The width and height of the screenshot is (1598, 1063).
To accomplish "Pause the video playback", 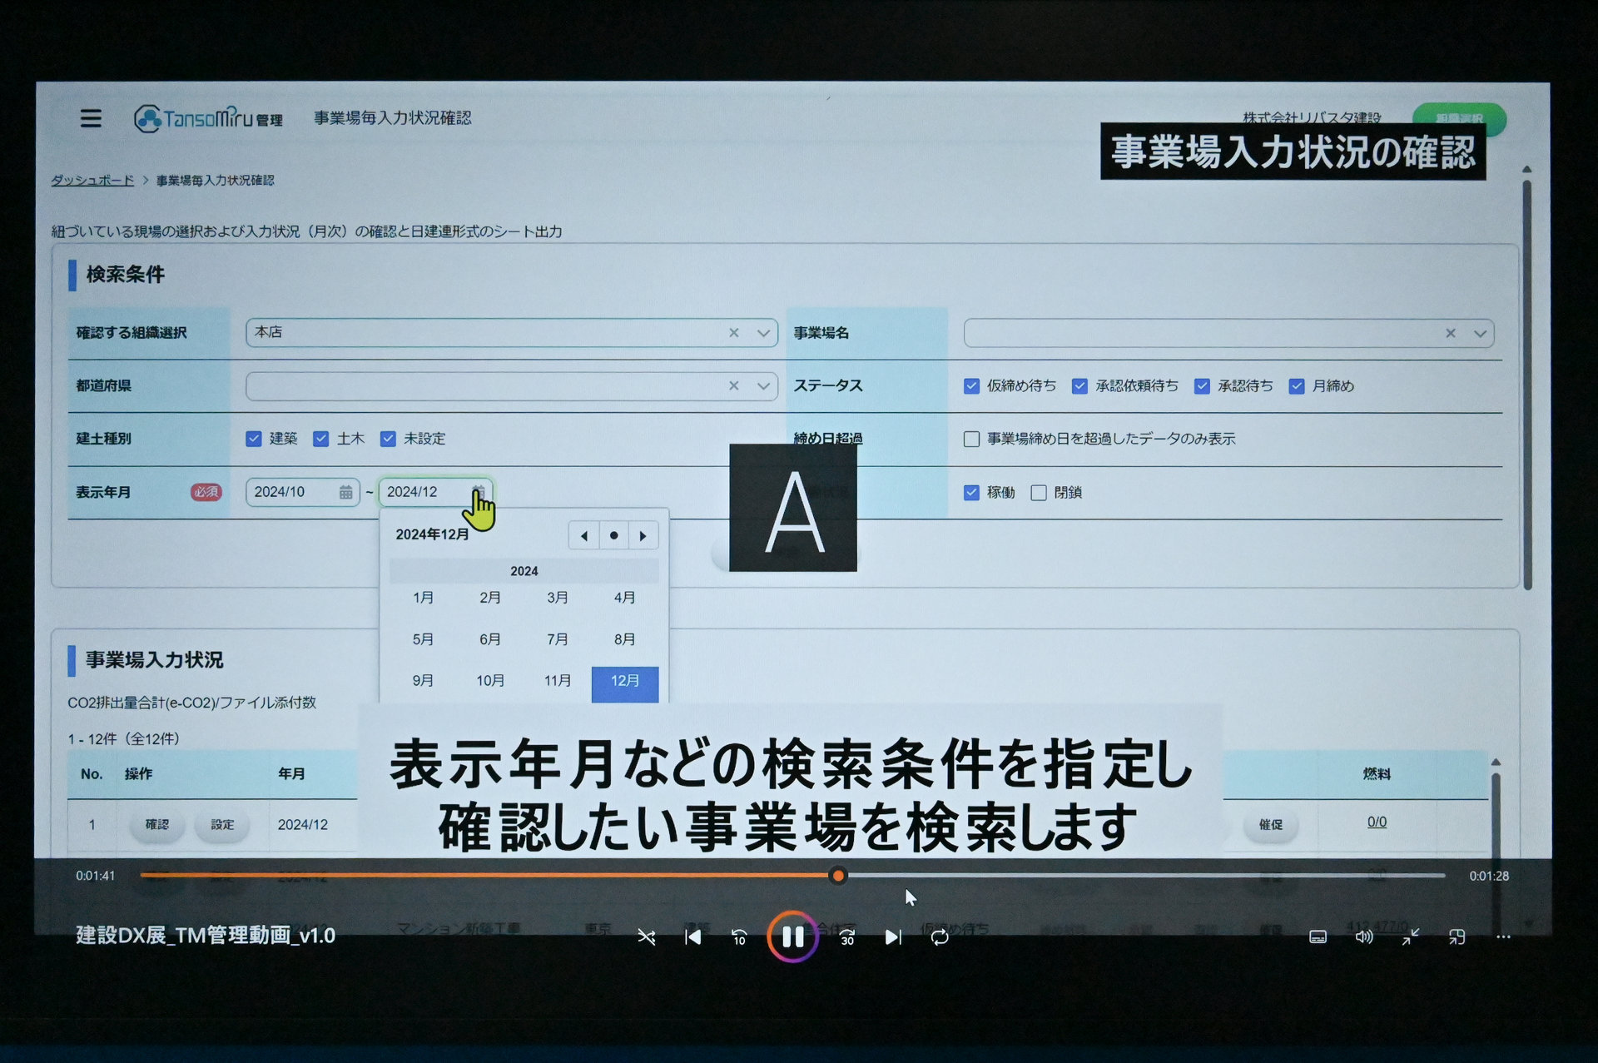I will [792, 937].
